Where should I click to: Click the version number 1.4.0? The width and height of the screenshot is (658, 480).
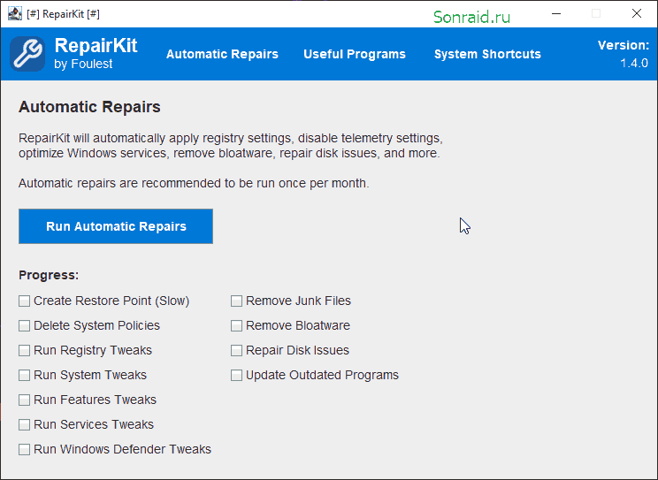pyautogui.click(x=634, y=64)
